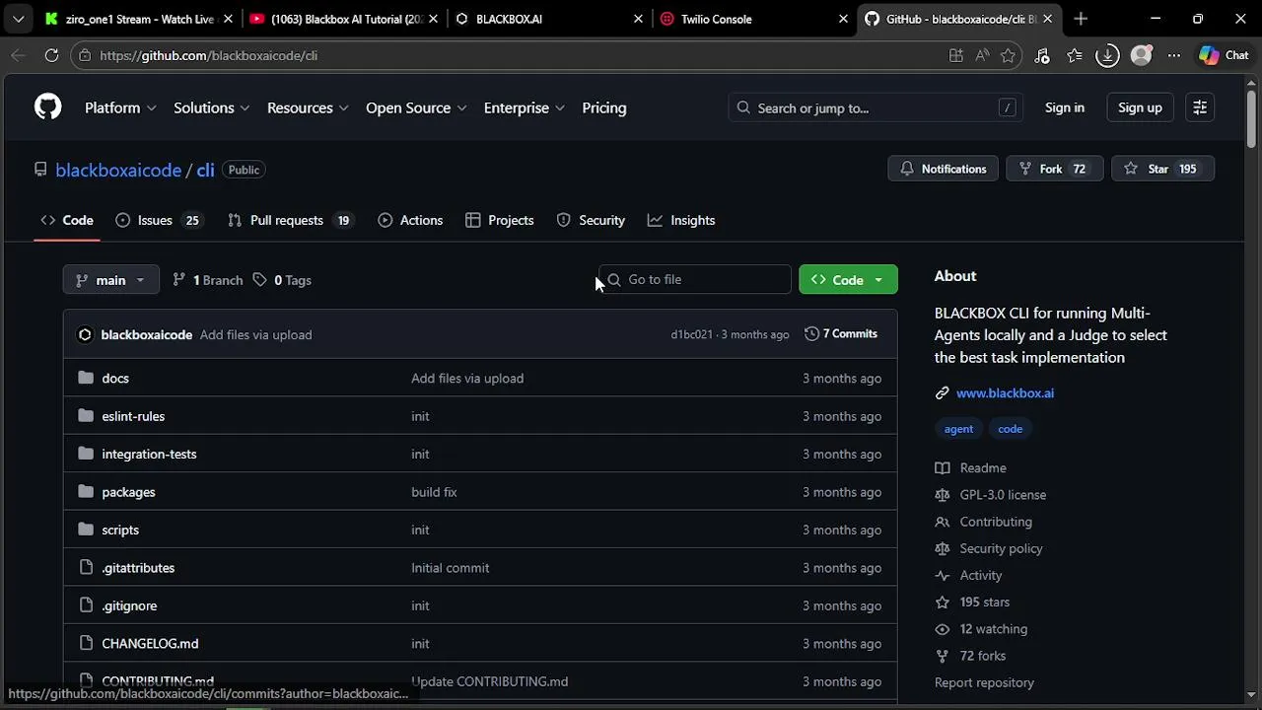The width and height of the screenshot is (1262, 710).
Task: Expand the Open Source menu
Action: [416, 107]
